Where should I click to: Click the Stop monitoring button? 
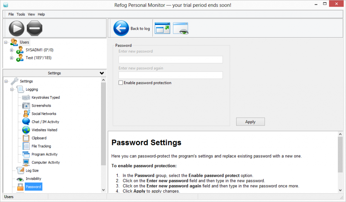coord(34,28)
